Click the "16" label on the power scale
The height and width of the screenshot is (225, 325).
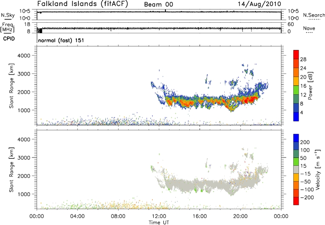pyautogui.click(x=303, y=86)
